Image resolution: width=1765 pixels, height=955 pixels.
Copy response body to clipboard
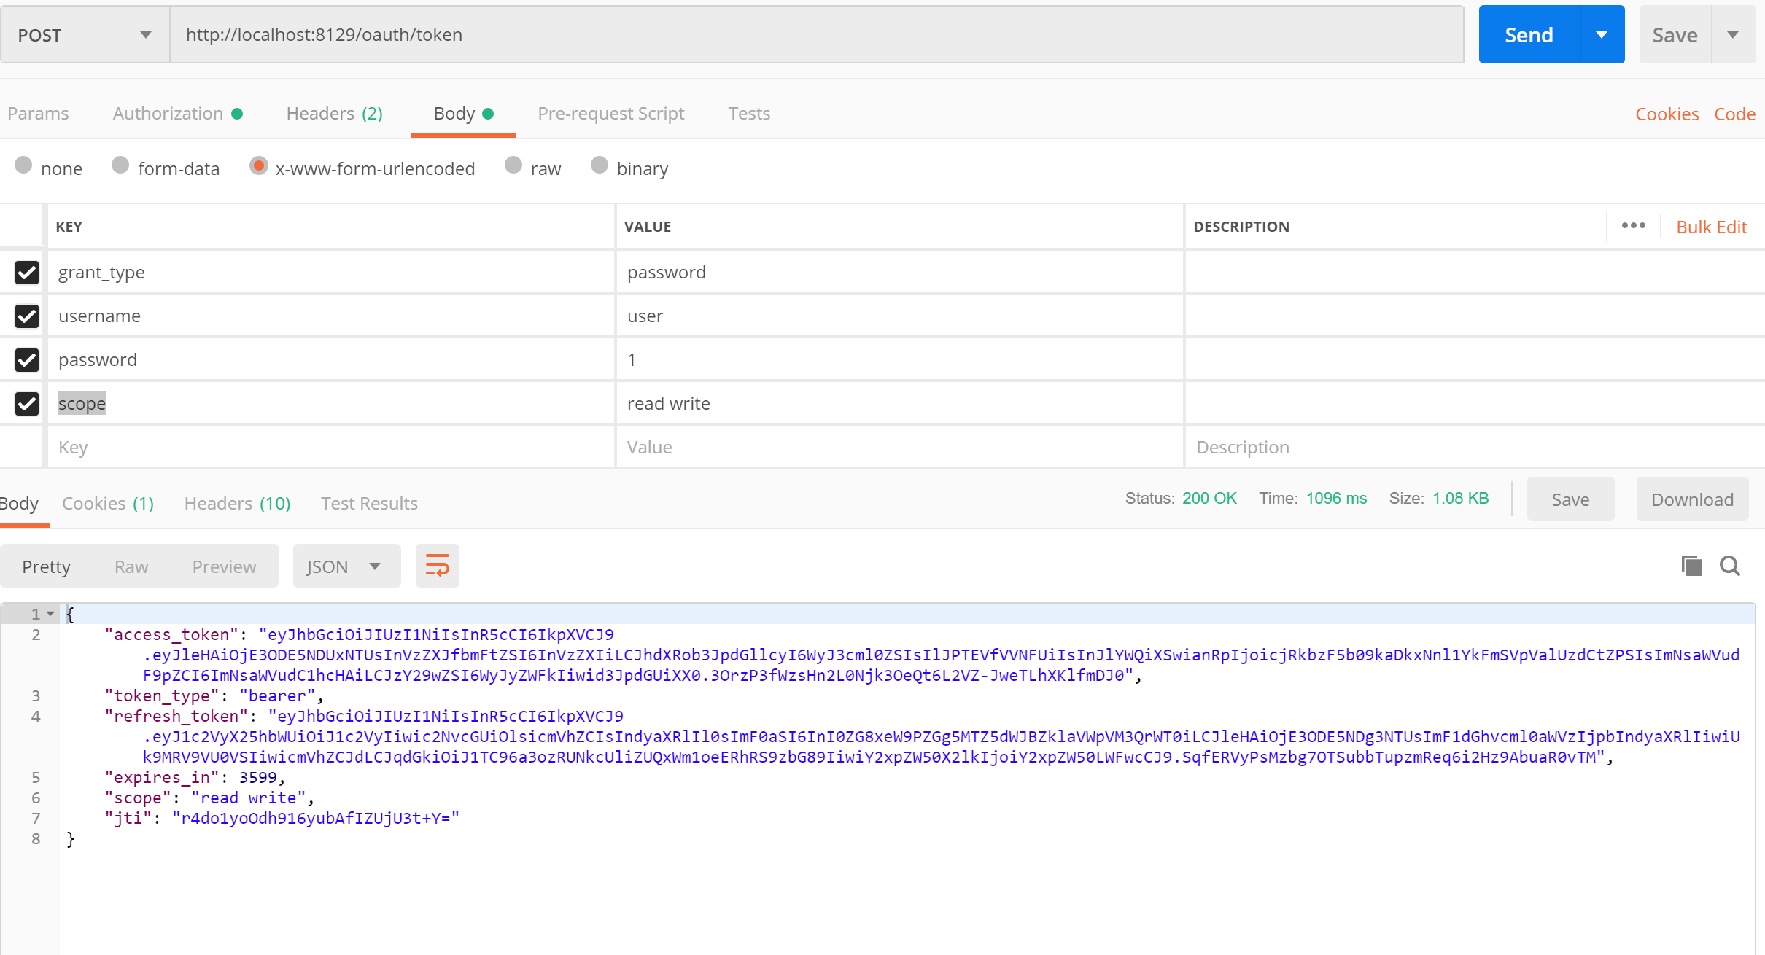[1691, 566]
